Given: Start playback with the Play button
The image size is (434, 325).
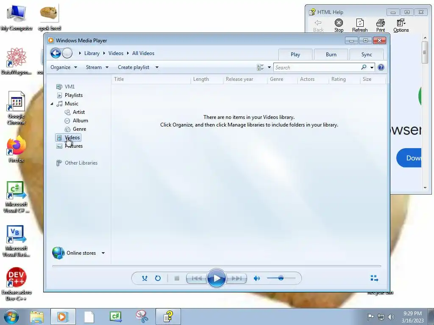Looking at the screenshot, I should click(x=216, y=278).
